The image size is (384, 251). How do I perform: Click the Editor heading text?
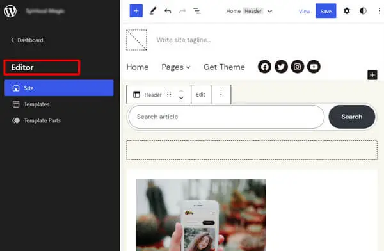point(22,67)
